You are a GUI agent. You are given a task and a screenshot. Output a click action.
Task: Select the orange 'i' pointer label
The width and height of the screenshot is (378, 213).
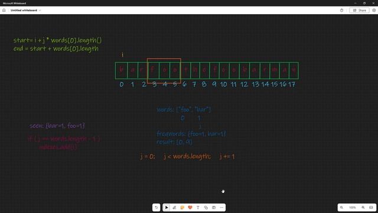(x=122, y=54)
